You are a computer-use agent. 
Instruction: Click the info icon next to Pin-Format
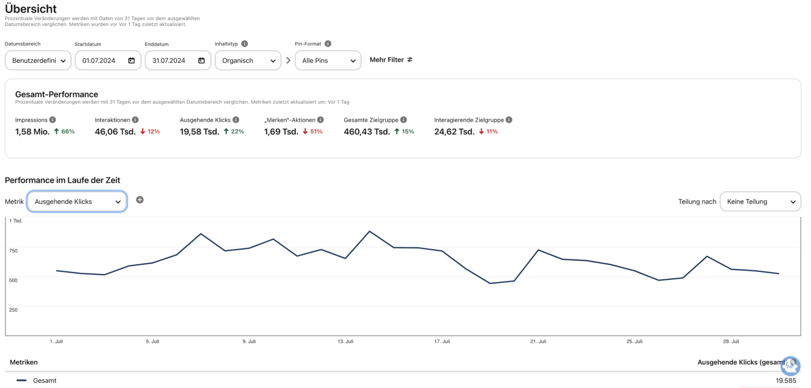[328, 44]
